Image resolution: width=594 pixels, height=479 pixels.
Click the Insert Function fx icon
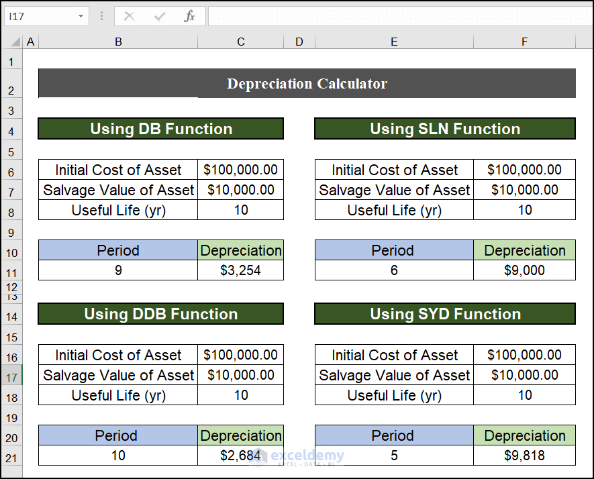[x=189, y=16]
